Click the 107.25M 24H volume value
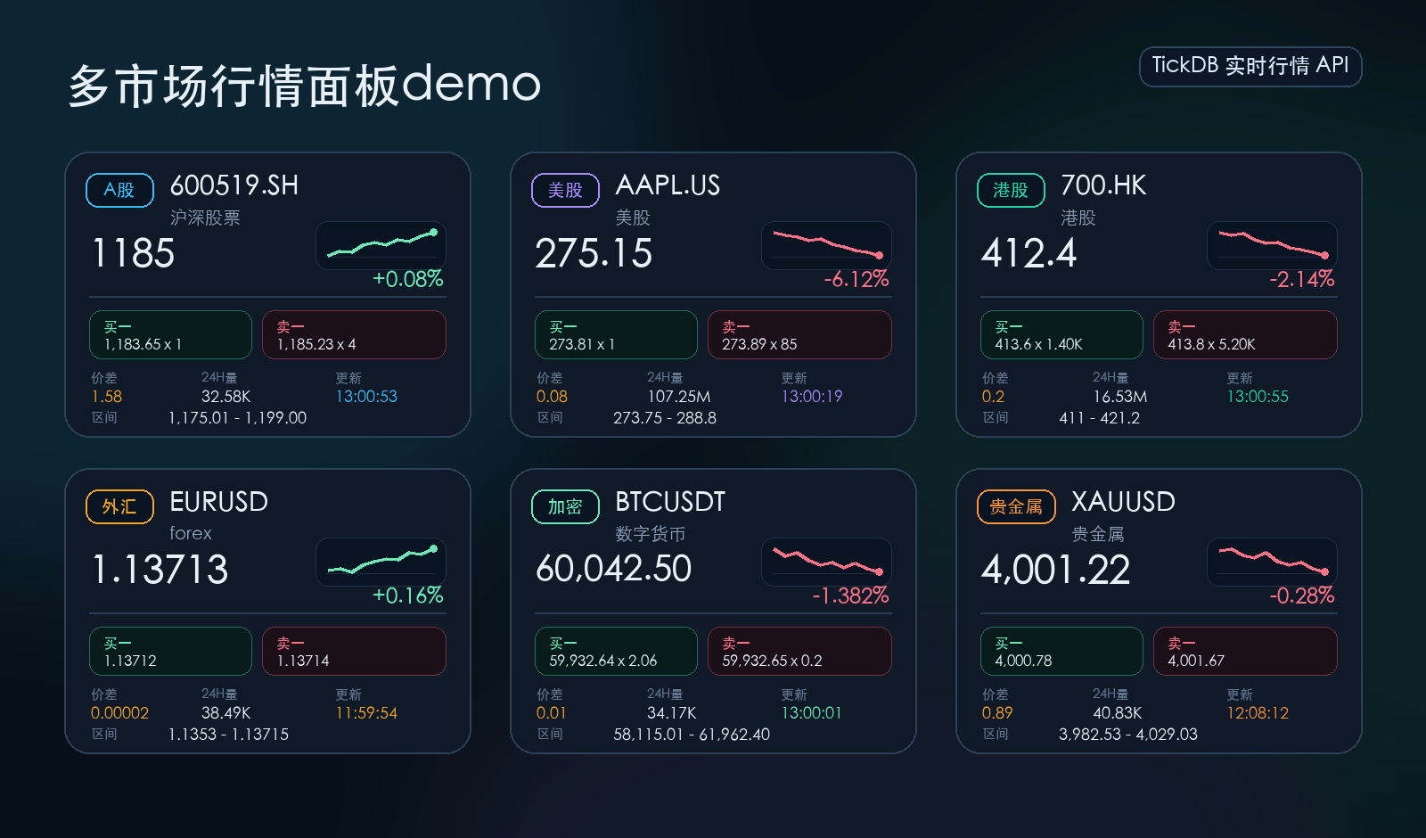The image size is (1426, 838). tap(679, 397)
